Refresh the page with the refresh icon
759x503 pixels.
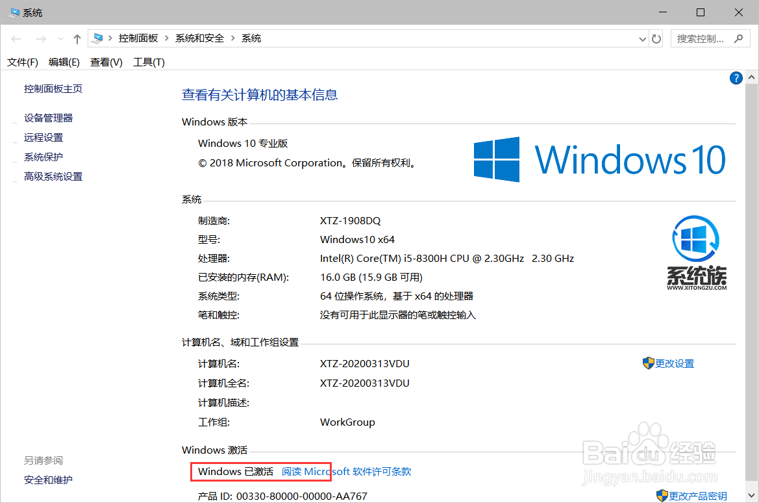pos(656,39)
